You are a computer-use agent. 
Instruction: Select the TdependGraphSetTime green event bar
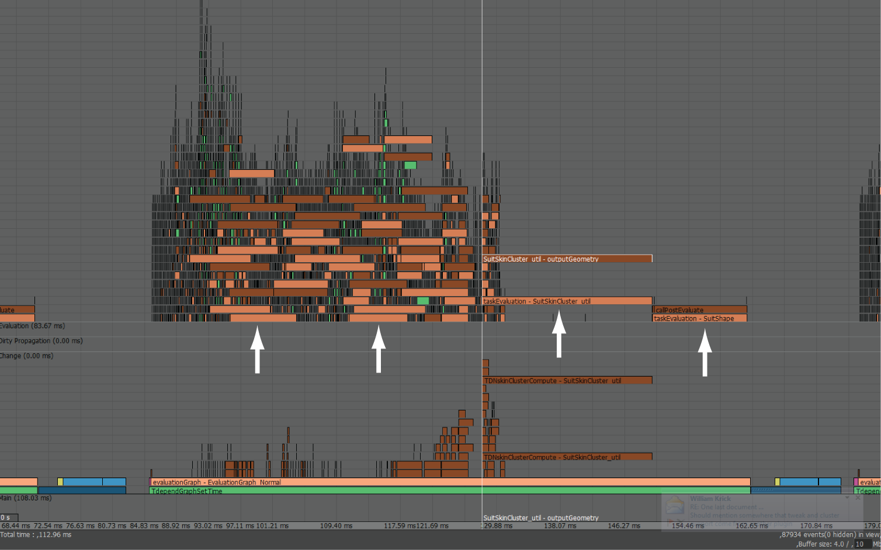(x=450, y=491)
